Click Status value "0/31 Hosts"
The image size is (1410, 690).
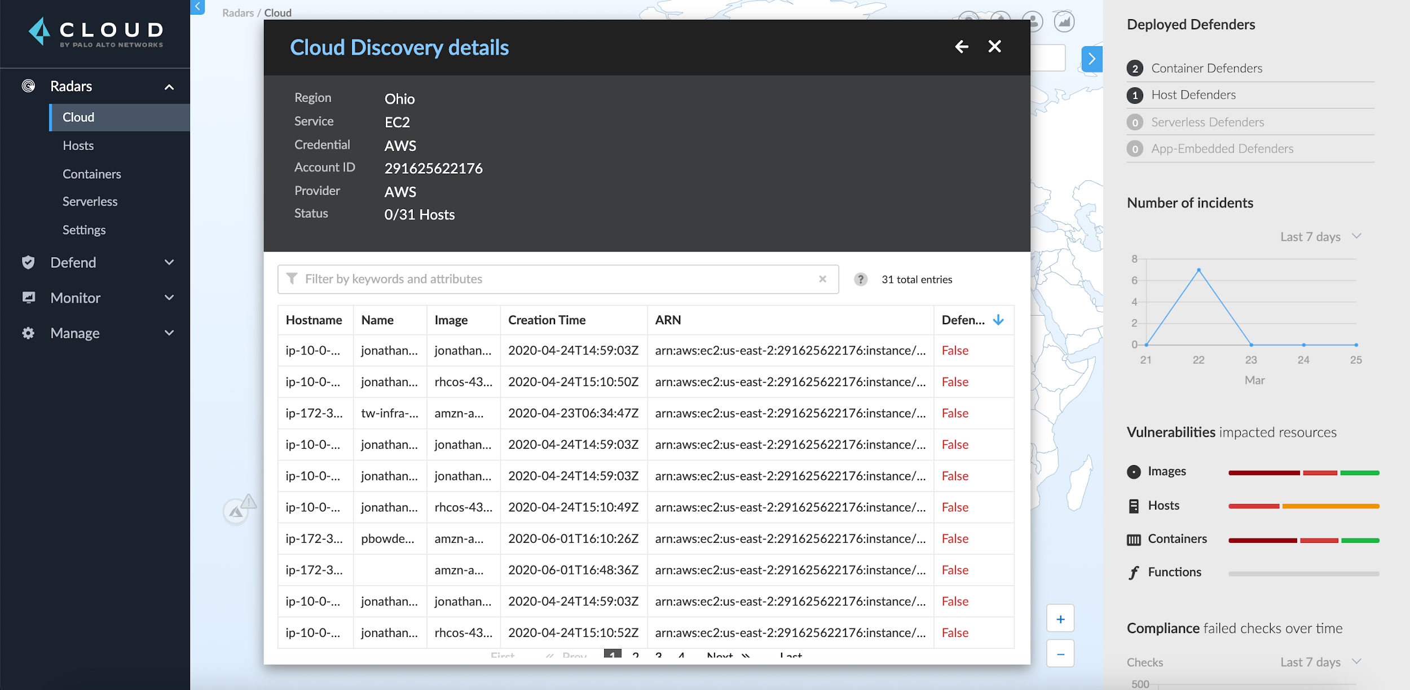click(419, 214)
